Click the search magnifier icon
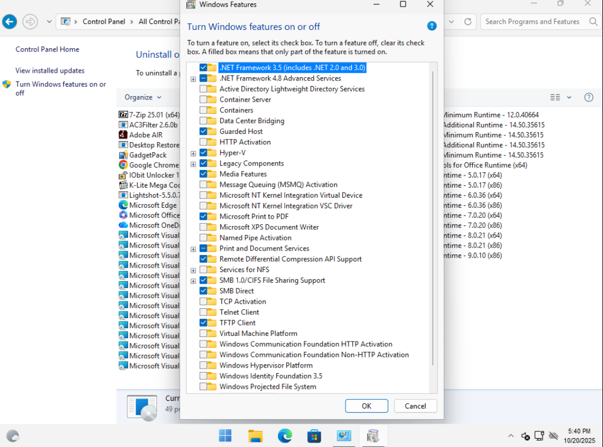Screen dimensions: 603x447 [594, 22]
